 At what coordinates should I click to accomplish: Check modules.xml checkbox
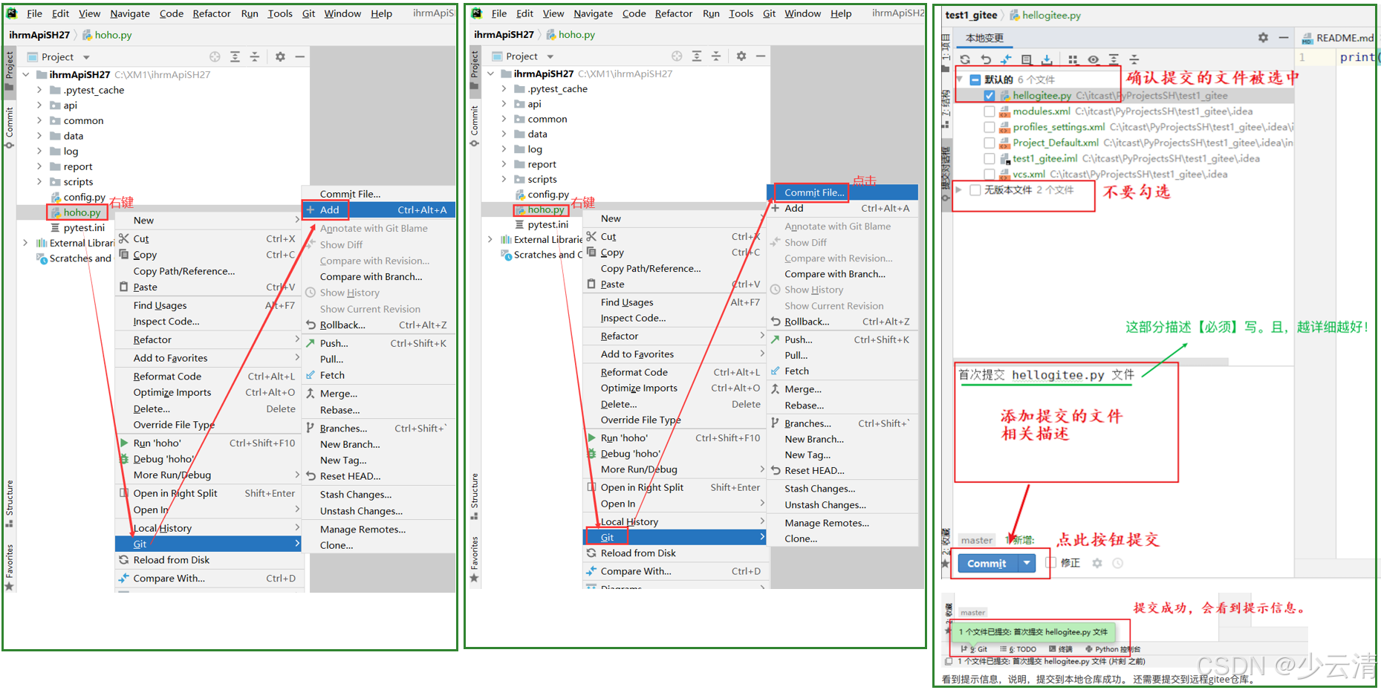[x=990, y=111]
